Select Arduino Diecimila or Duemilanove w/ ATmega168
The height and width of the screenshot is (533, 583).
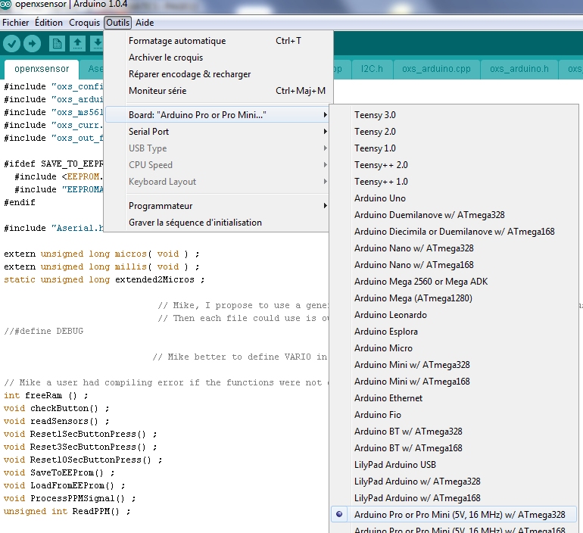pyautogui.click(x=454, y=232)
